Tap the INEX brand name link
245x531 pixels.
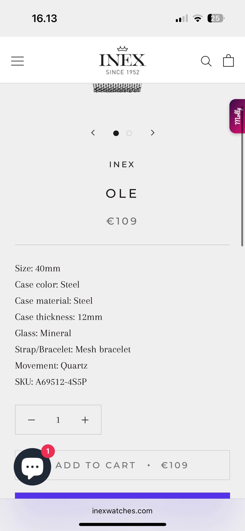pos(122,165)
